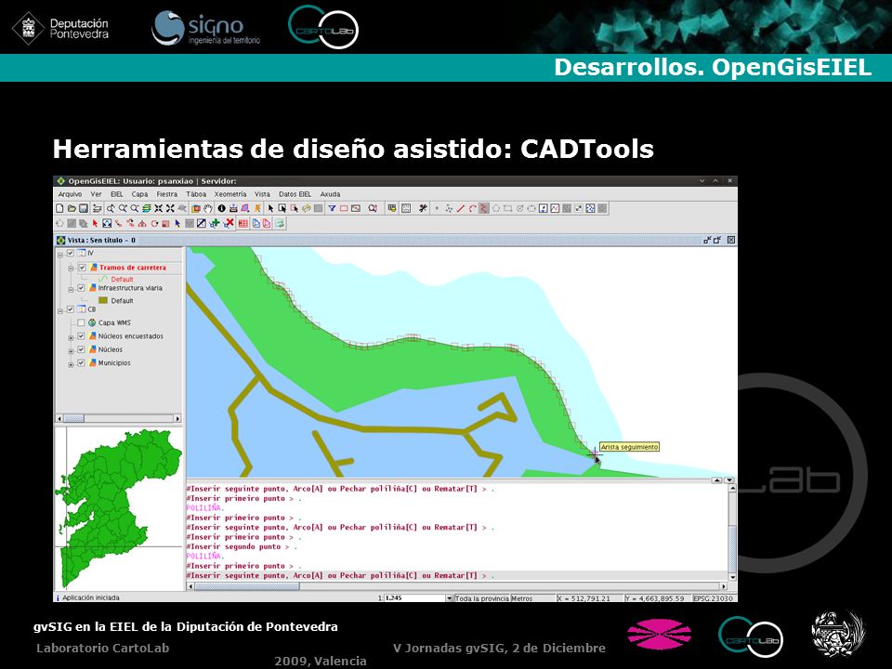Open a project with the folder icon
The height and width of the screenshot is (669, 892).
72,208
